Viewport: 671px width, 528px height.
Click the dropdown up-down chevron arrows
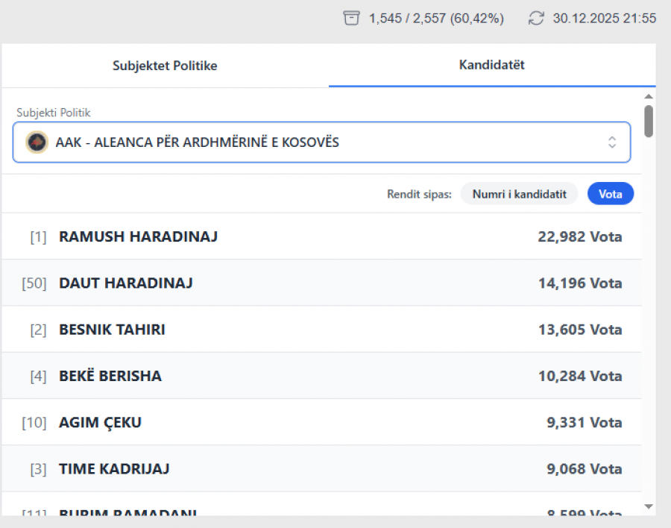[612, 142]
